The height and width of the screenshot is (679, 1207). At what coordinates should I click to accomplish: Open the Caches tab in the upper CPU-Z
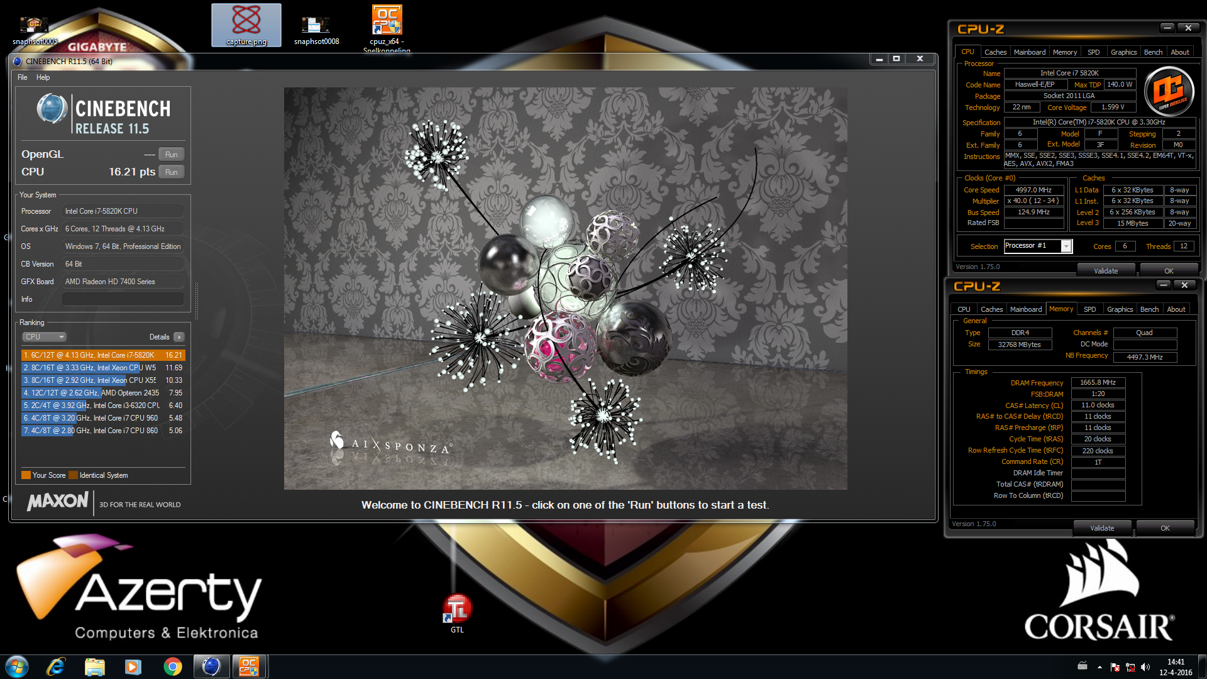pyautogui.click(x=995, y=52)
